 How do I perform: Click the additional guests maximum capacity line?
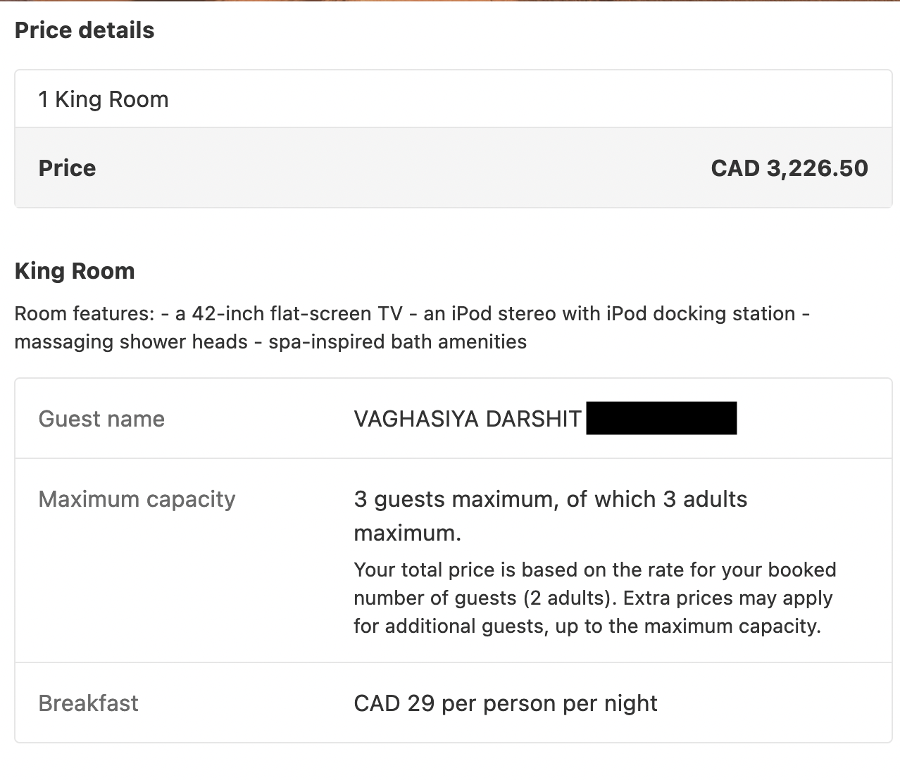click(587, 626)
